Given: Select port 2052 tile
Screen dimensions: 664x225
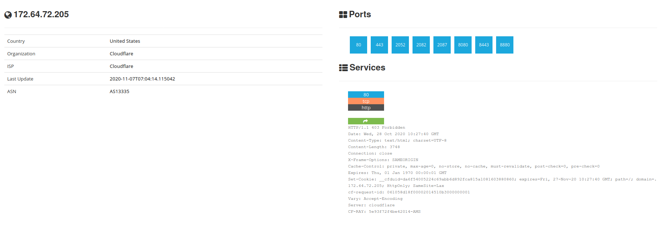Looking at the screenshot, I should [400, 45].
